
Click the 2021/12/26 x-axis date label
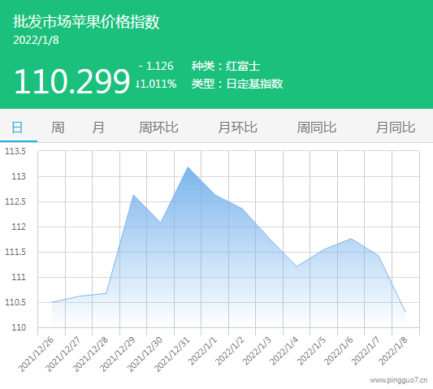coord(36,354)
